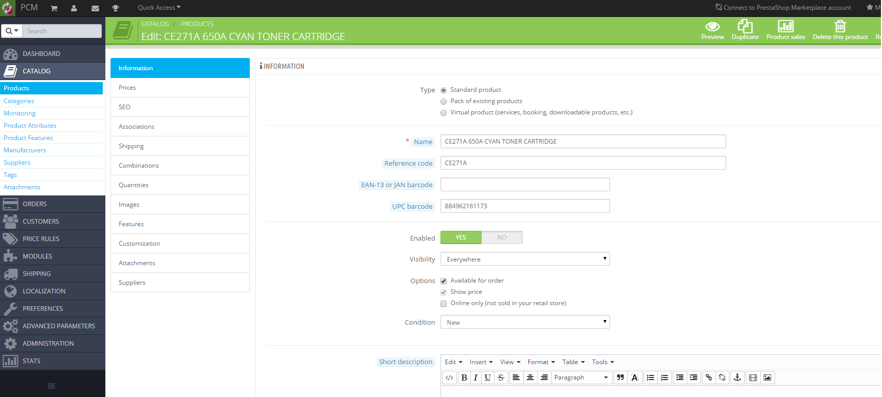Switch to SEO tab

click(180, 107)
